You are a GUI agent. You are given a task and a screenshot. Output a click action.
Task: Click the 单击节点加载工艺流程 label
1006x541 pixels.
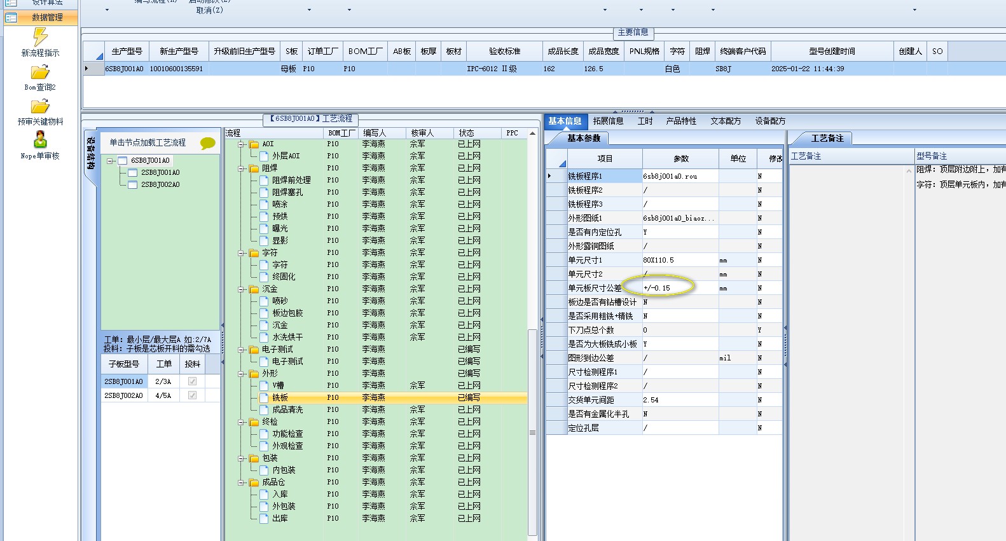(x=148, y=143)
